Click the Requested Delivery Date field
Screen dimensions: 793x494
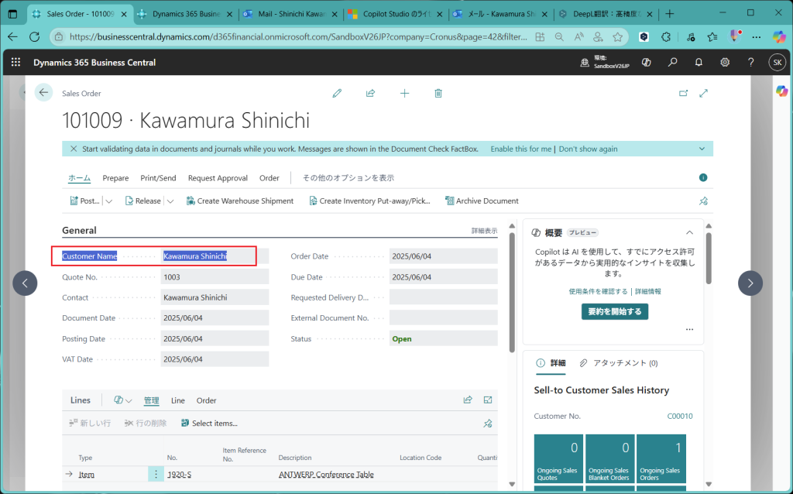[x=443, y=297]
